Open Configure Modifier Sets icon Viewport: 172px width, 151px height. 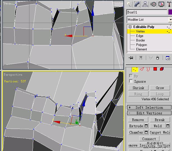(x=168, y=58)
